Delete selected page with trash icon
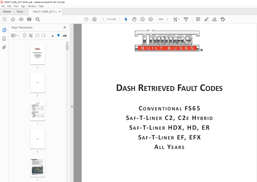The height and width of the screenshot is (182, 257). tap(25, 35)
